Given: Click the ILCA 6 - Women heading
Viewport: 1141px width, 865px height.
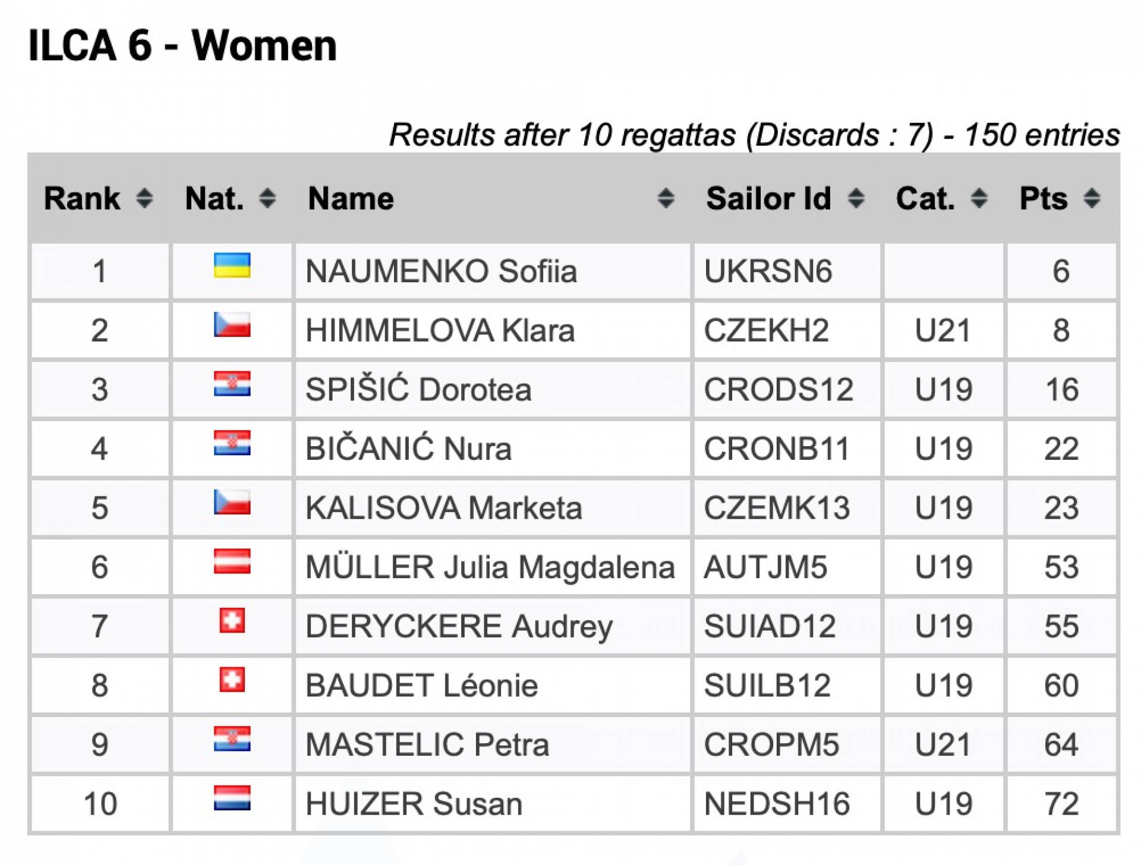Looking at the screenshot, I should (182, 46).
